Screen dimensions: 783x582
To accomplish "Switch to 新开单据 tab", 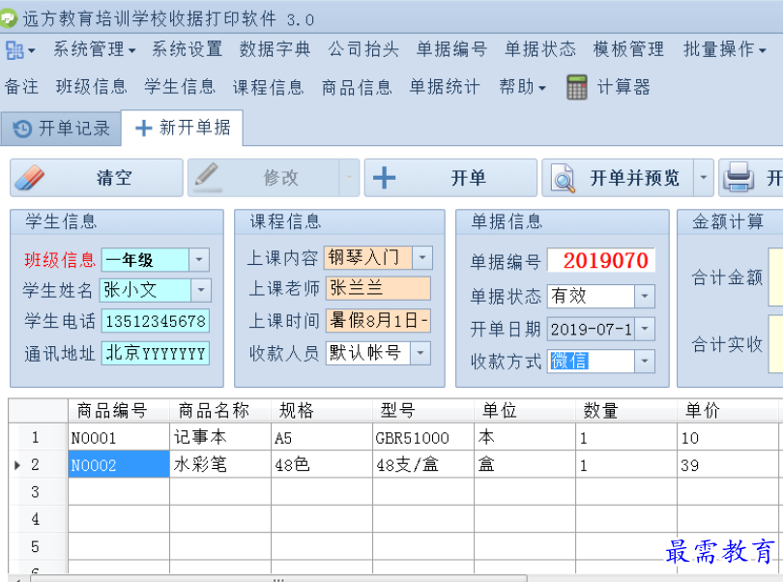I will coord(183,128).
